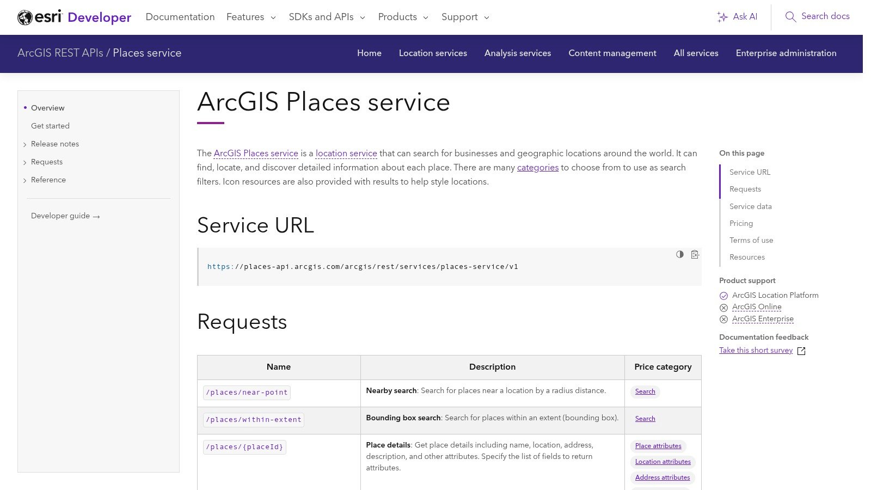Copy the service URL with clipboard icon
The image size is (871, 490).
(695, 254)
